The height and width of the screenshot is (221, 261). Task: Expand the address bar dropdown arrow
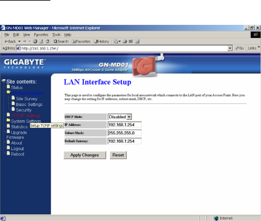[x=230, y=48]
